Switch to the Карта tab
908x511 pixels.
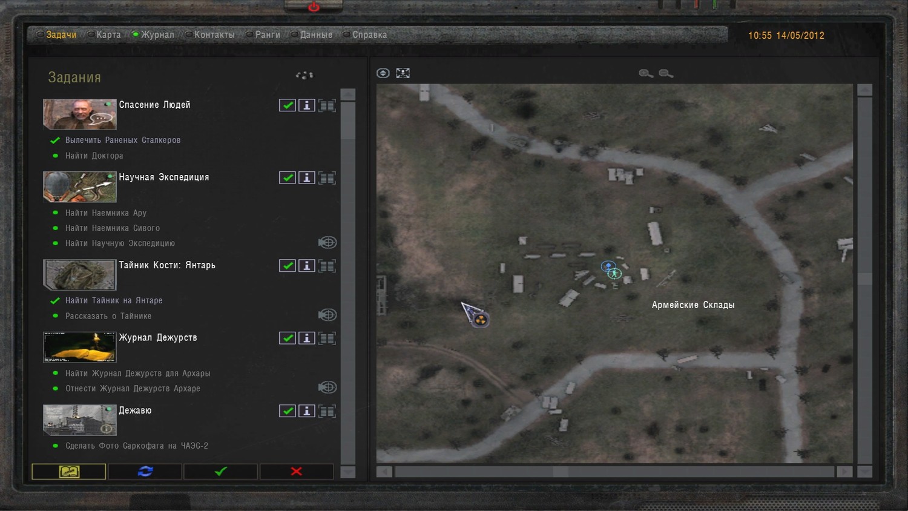click(108, 35)
